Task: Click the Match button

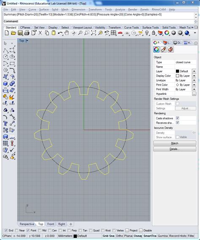Action: pos(175,143)
